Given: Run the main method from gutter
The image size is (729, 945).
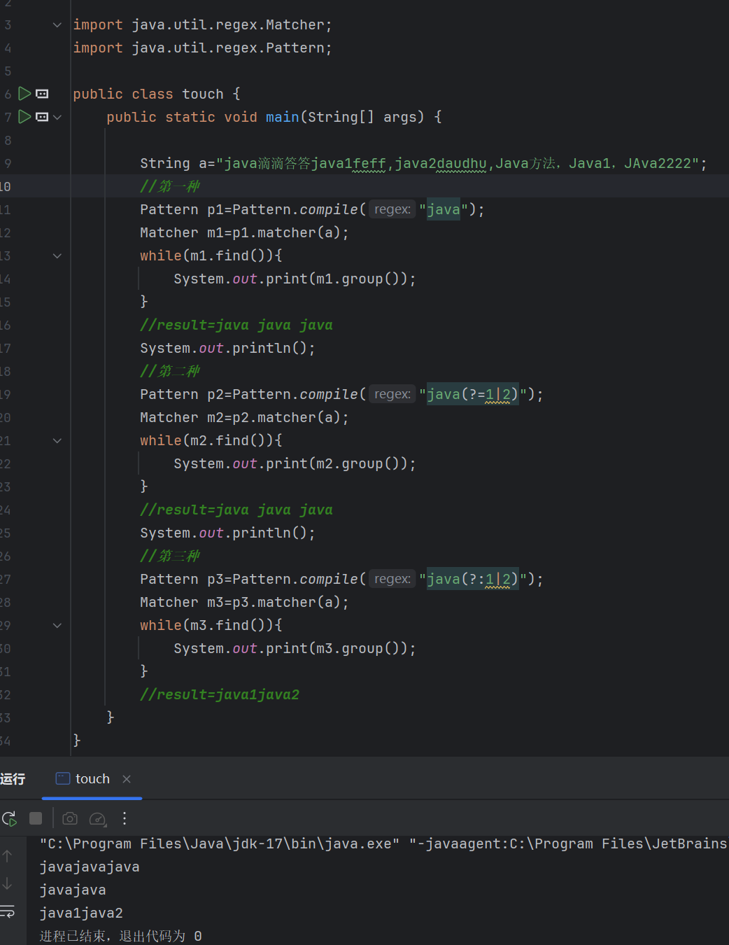Looking at the screenshot, I should point(24,117).
